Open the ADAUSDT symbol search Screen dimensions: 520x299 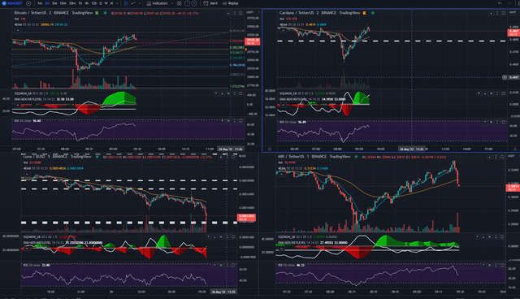point(13,3)
